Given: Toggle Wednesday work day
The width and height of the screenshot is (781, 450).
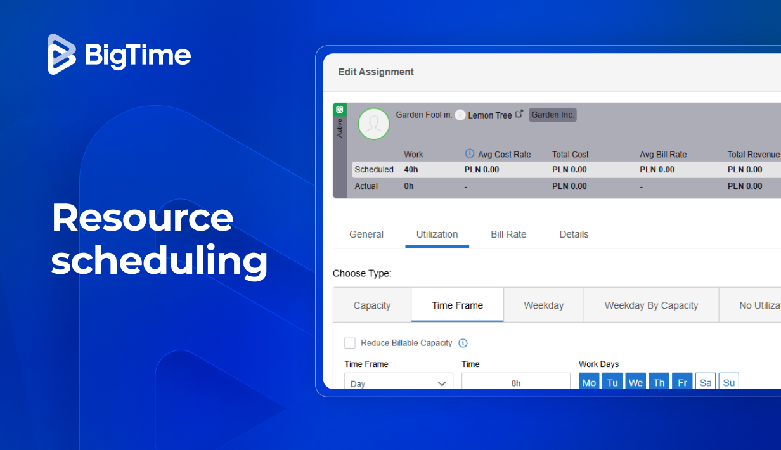Looking at the screenshot, I should (x=636, y=382).
